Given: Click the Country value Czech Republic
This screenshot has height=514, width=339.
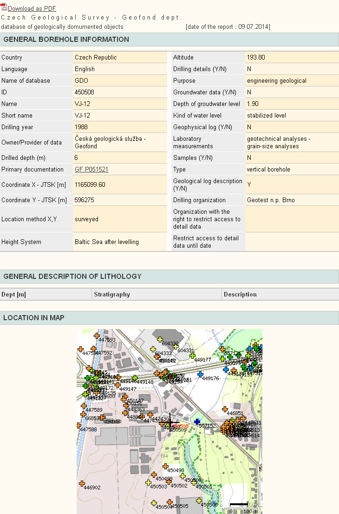Looking at the screenshot, I should 96,57.
